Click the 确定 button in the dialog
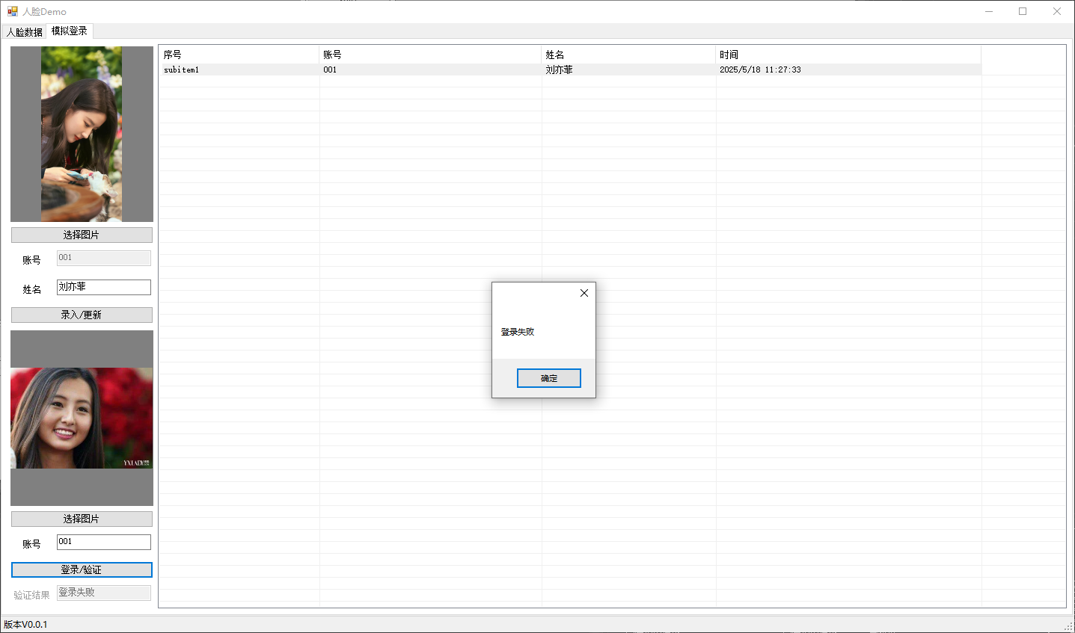The width and height of the screenshot is (1075, 633). pyautogui.click(x=548, y=378)
